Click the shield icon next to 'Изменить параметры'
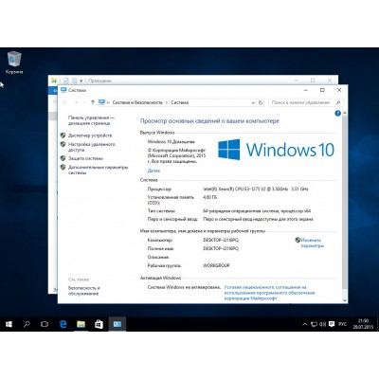The height and width of the screenshot is (379, 379). point(298,240)
